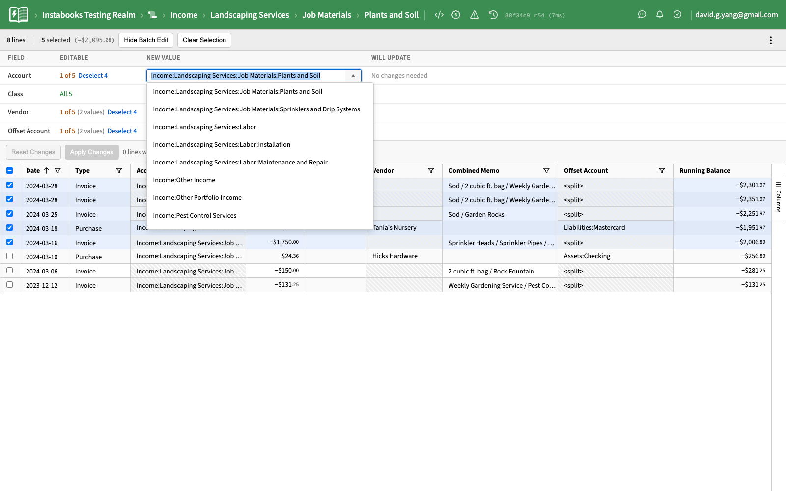Click Apply Changes button
The width and height of the screenshot is (786, 491).
coord(92,152)
